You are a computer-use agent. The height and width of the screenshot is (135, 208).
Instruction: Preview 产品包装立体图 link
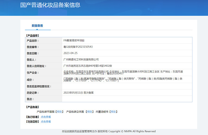coord(90,112)
